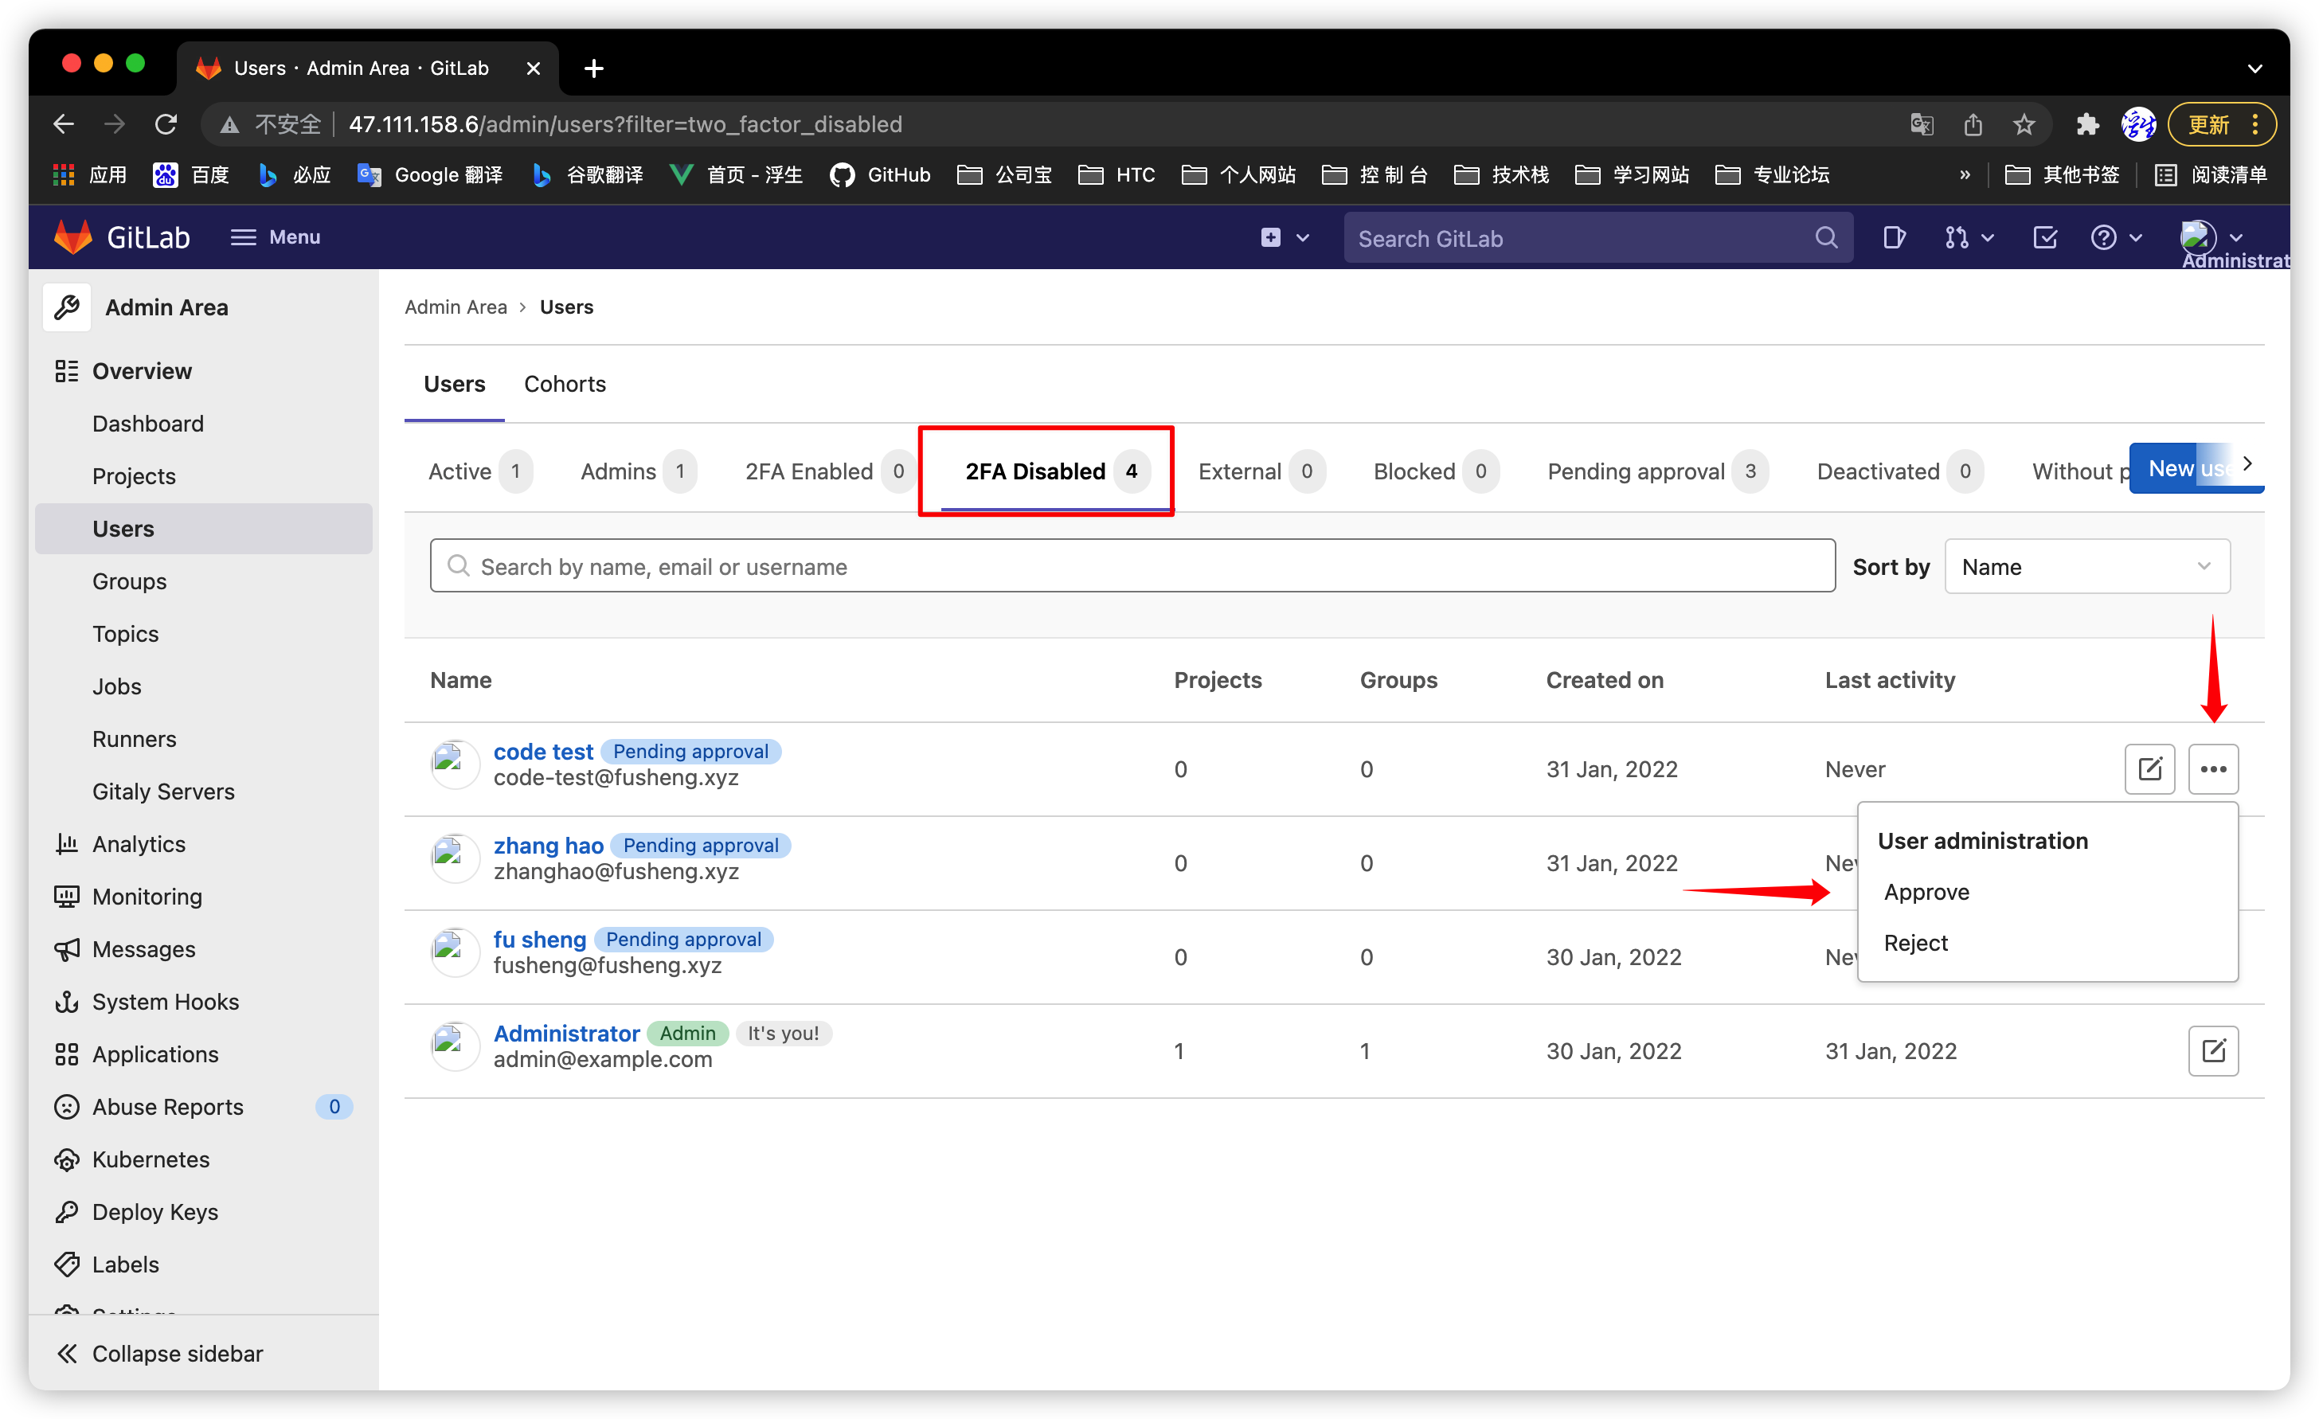Image resolution: width=2319 pixels, height=1419 pixels.
Task: Edit the code test user
Action: click(x=2149, y=768)
